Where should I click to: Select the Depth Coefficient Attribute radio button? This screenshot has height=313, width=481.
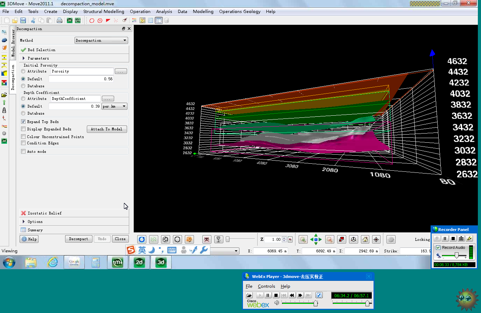click(x=23, y=98)
